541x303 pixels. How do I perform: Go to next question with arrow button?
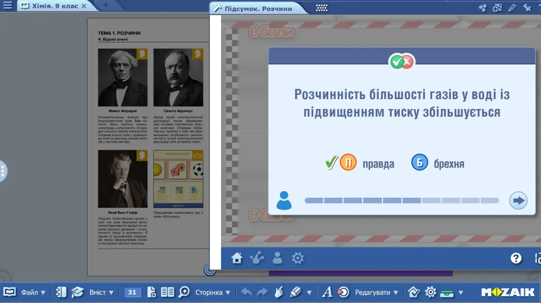tap(518, 200)
